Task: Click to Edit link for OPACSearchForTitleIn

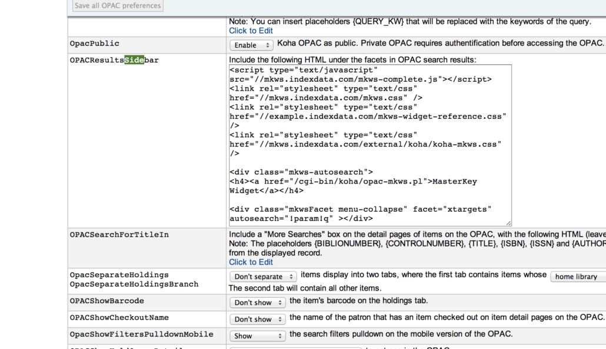Action: [x=251, y=262]
